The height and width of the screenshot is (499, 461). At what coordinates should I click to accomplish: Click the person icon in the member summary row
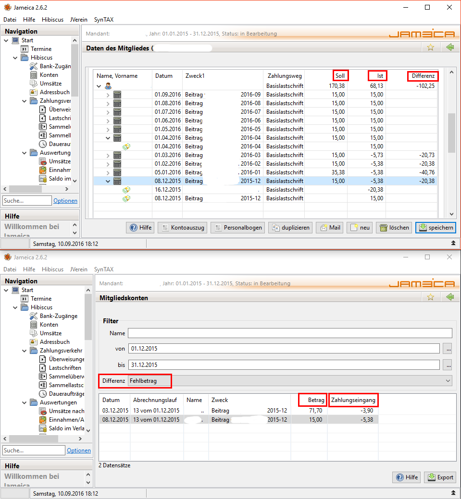tap(108, 86)
